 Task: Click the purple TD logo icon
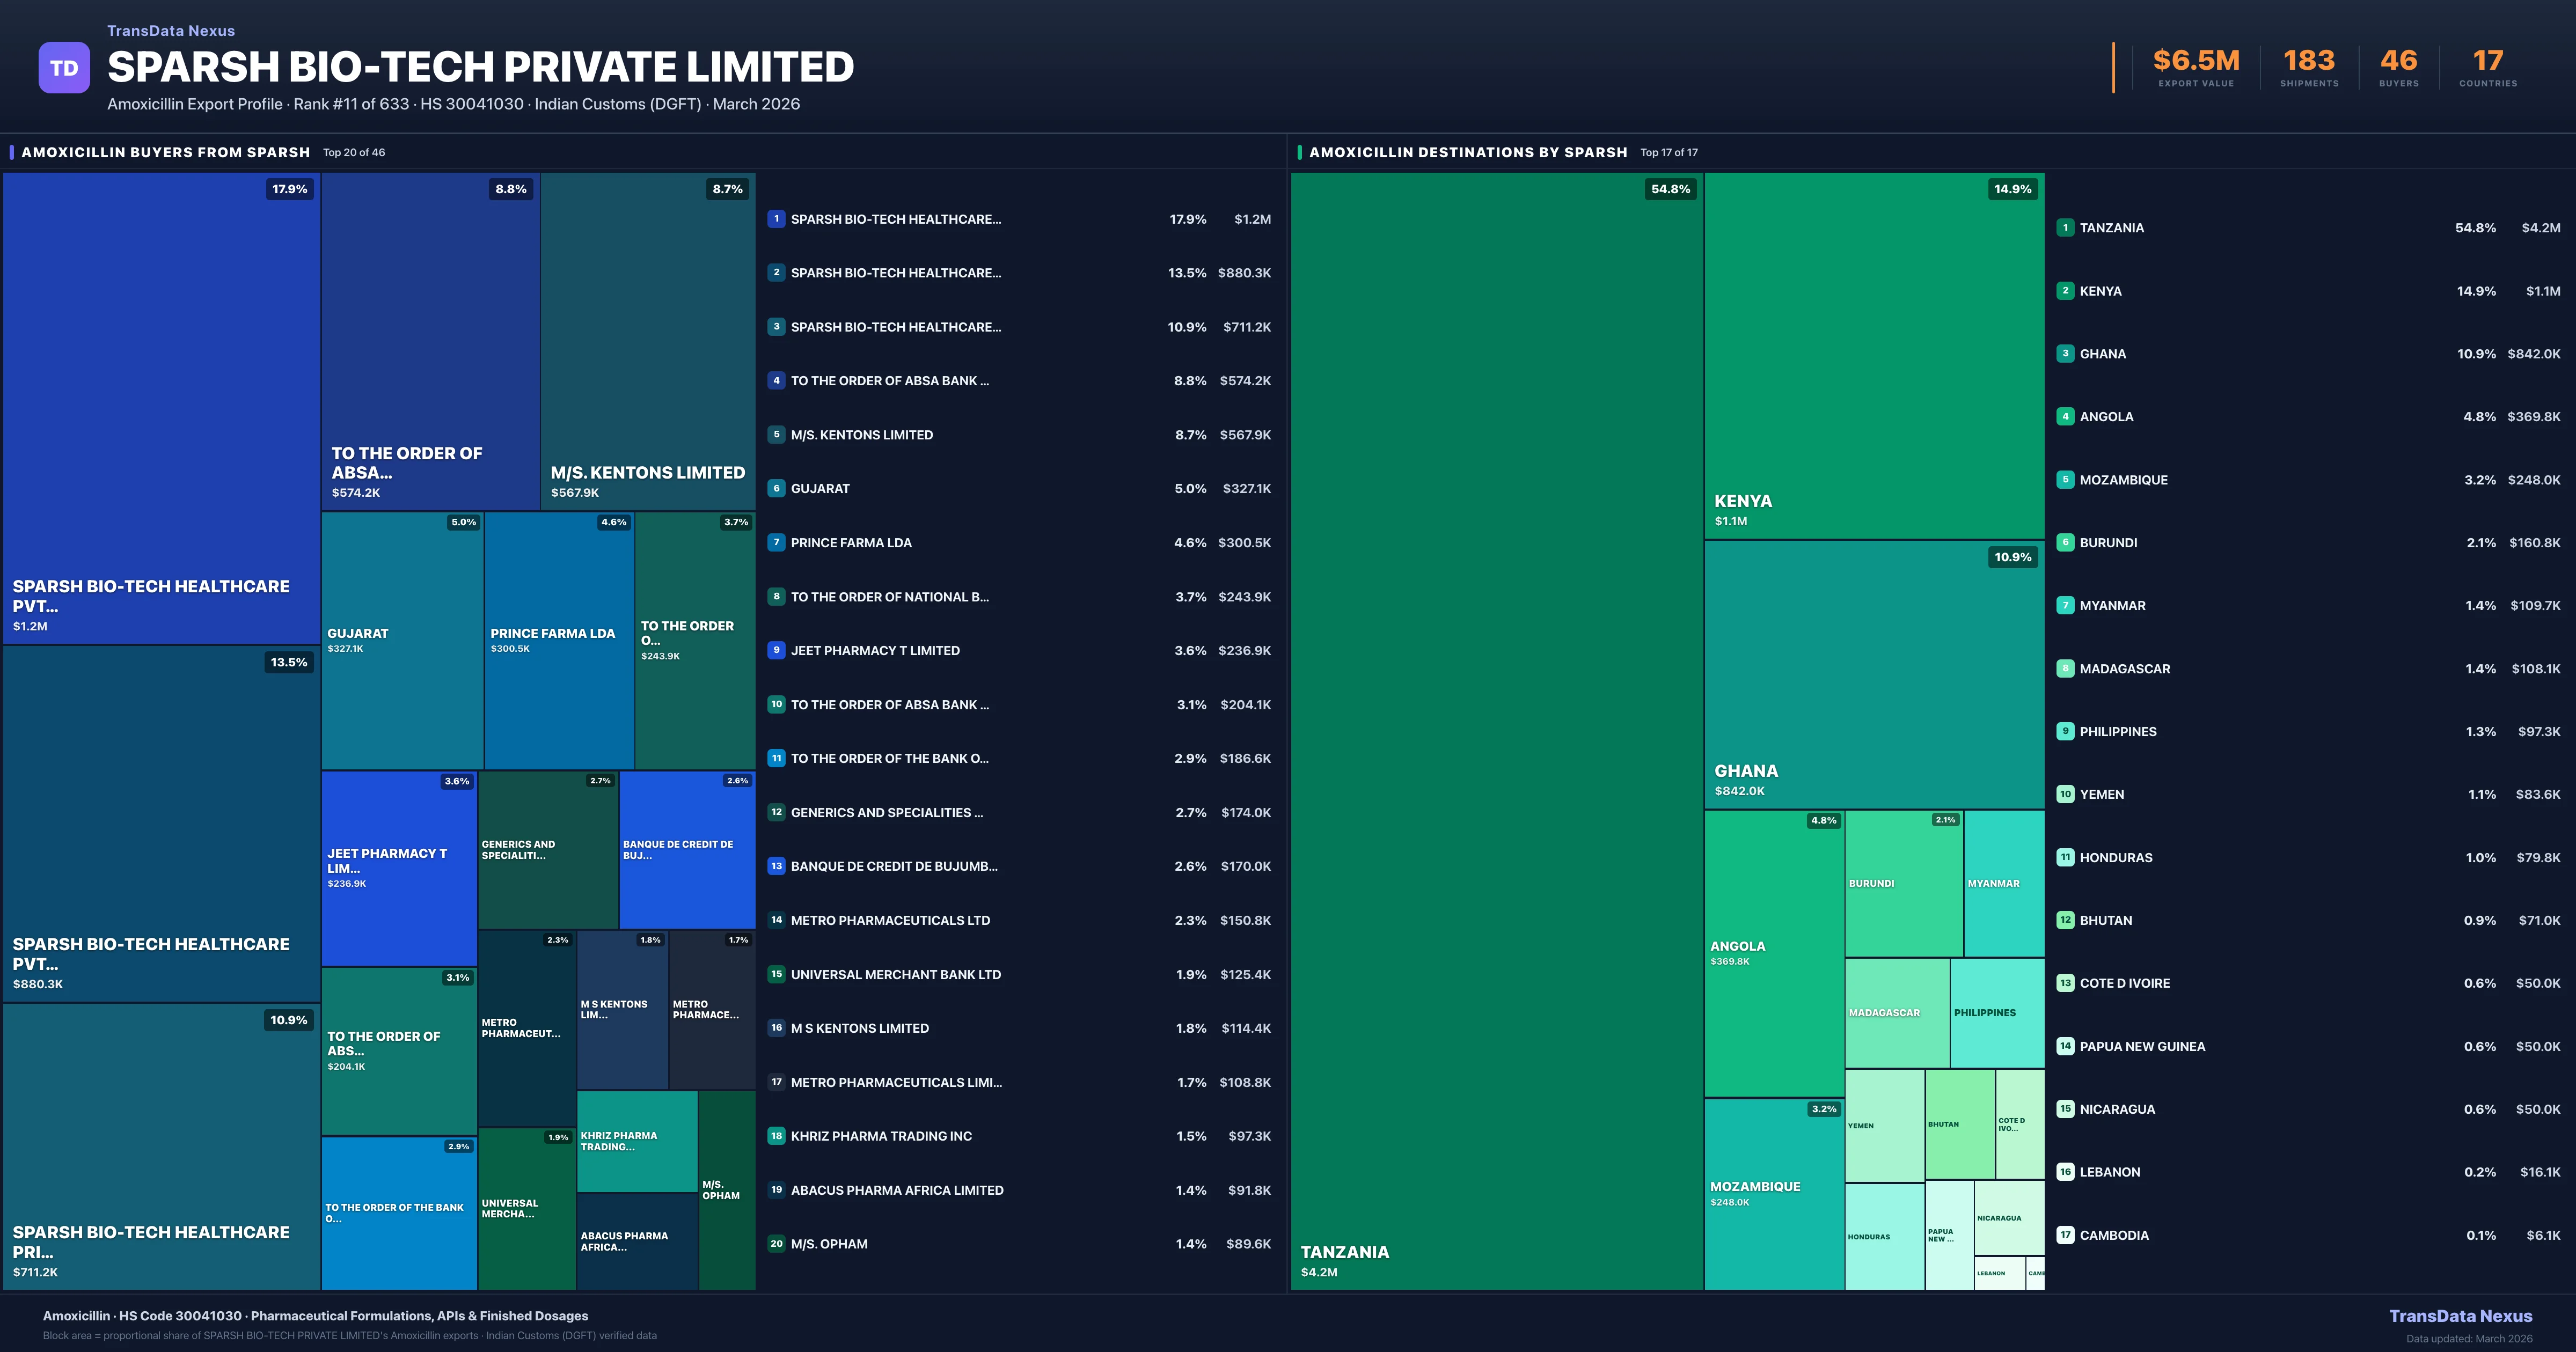click(x=64, y=68)
